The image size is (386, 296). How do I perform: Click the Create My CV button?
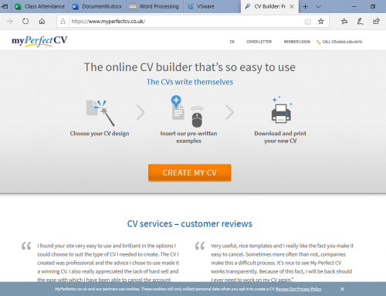(x=190, y=173)
